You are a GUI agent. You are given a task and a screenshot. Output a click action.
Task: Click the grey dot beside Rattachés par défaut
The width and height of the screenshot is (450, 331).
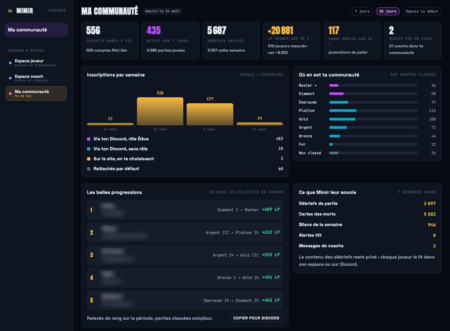[x=89, y=169]
